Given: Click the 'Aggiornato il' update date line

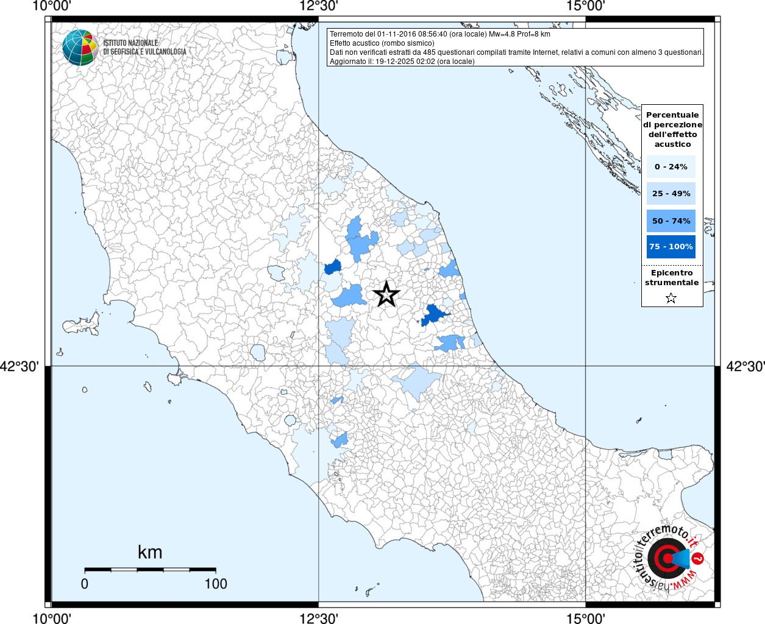Looking at the screenshot, I should coord(402,62).
